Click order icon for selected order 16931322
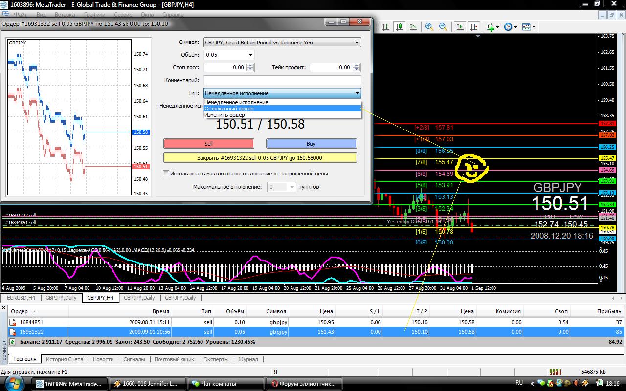626x391 pixels. 12,332
